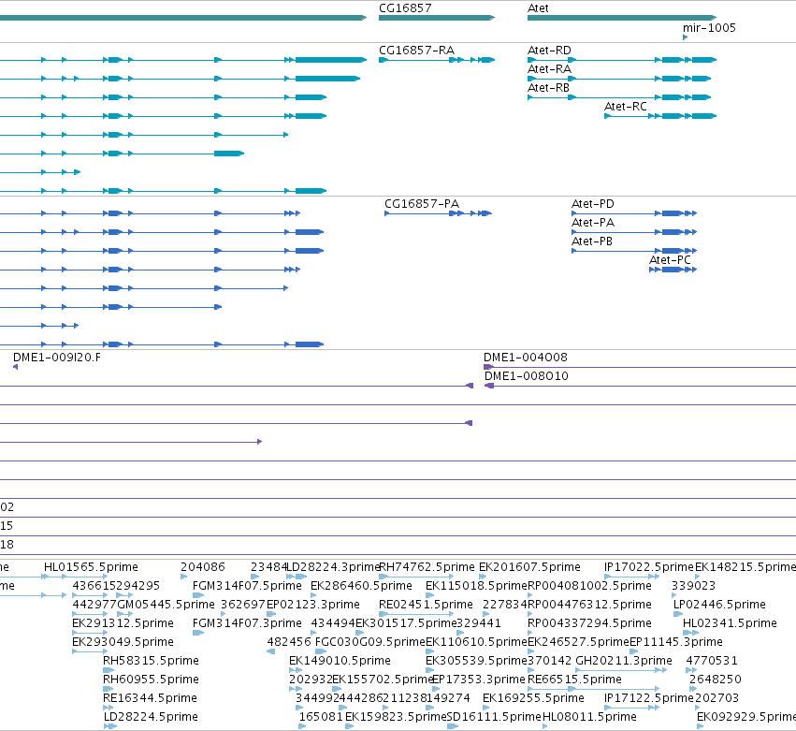
Task: Click the DME1-009I20.F clone label
Action: click(x=57, y=358)
